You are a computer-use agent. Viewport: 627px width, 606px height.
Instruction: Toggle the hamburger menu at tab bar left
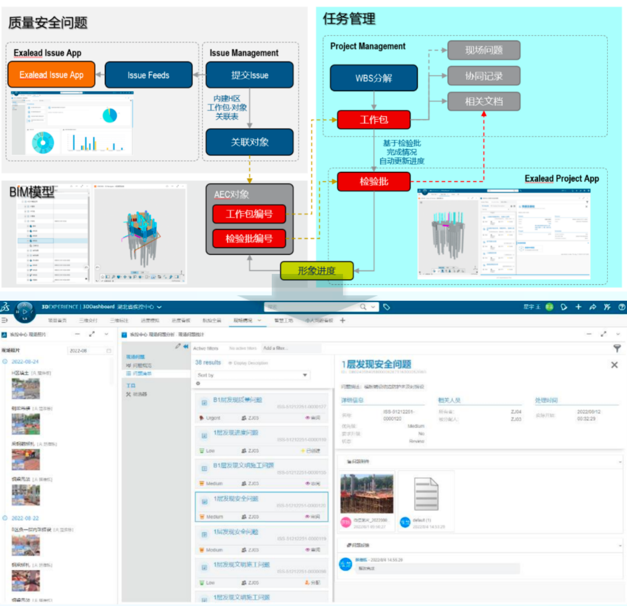pos(5,320)
